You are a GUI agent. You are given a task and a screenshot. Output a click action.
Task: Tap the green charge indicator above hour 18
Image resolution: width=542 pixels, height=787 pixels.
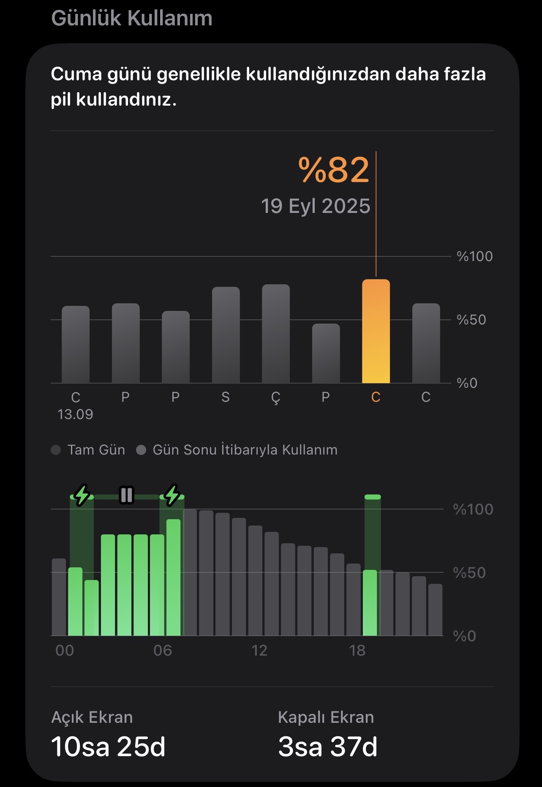coord(373,497)
